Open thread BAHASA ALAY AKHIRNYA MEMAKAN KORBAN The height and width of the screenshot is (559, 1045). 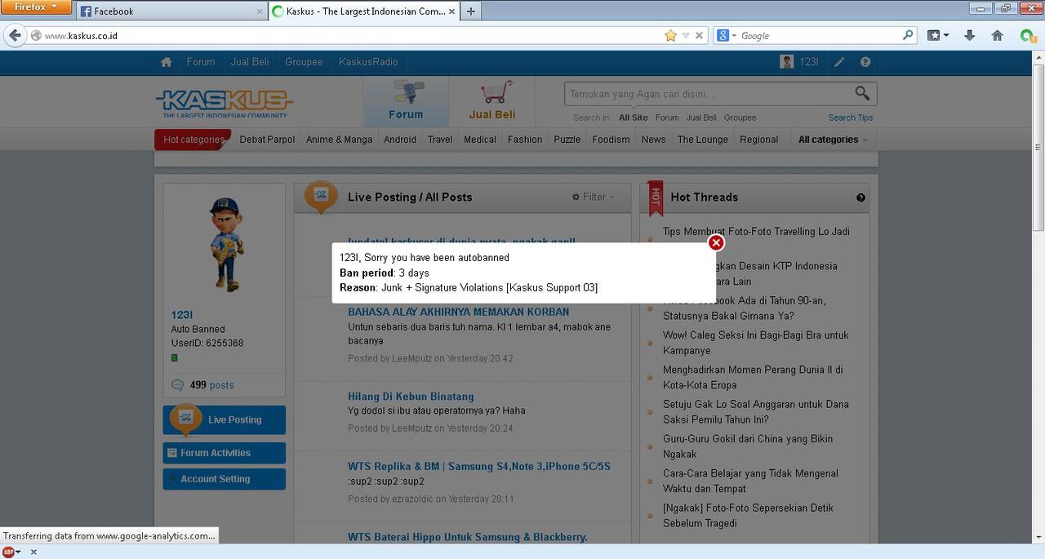[x=459, y=312]
